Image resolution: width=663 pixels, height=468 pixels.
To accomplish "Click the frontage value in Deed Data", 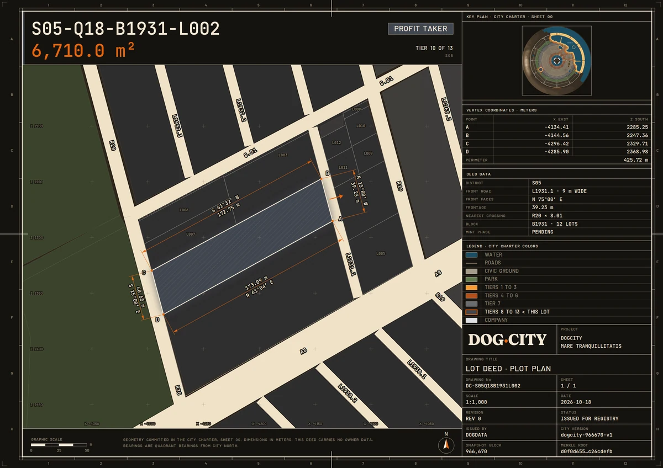I will pyautogui.click(x=543, y=208).
